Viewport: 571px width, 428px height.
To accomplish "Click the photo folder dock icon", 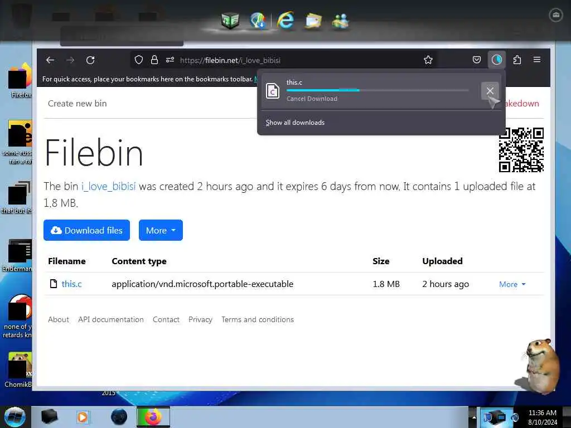I will tap(313, 21).
